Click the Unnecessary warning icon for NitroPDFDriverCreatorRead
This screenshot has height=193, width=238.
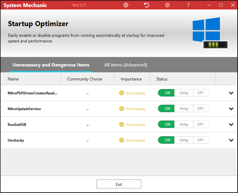(121, 93)
